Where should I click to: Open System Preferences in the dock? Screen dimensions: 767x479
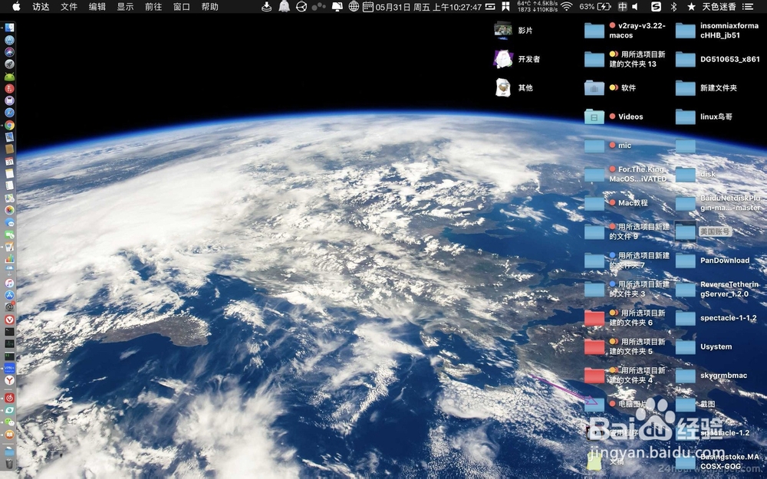coord(9,307)
